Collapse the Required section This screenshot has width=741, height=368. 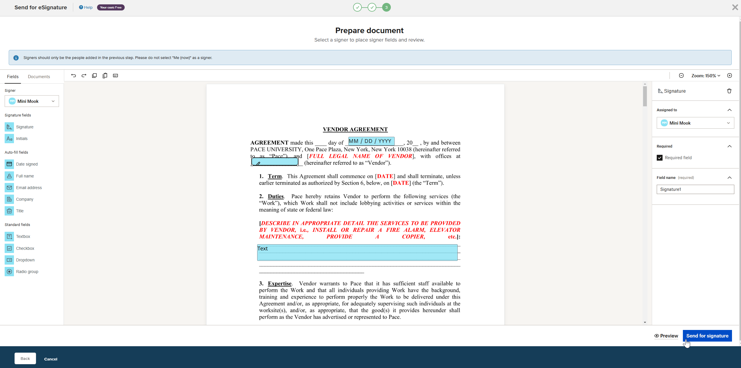[x=729, y=146]
